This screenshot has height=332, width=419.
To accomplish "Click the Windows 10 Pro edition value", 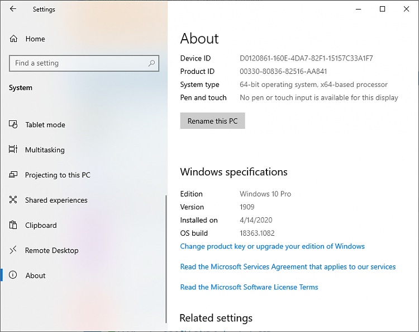I will coord(265,194).
